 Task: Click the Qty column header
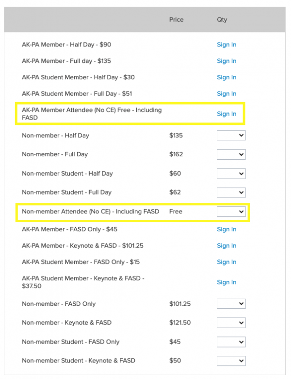coord(222,20)
